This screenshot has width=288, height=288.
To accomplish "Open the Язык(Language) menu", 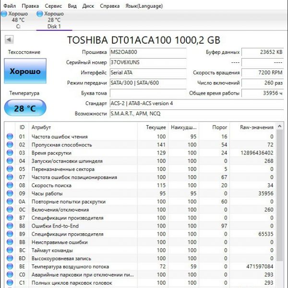I will point(144,6).
